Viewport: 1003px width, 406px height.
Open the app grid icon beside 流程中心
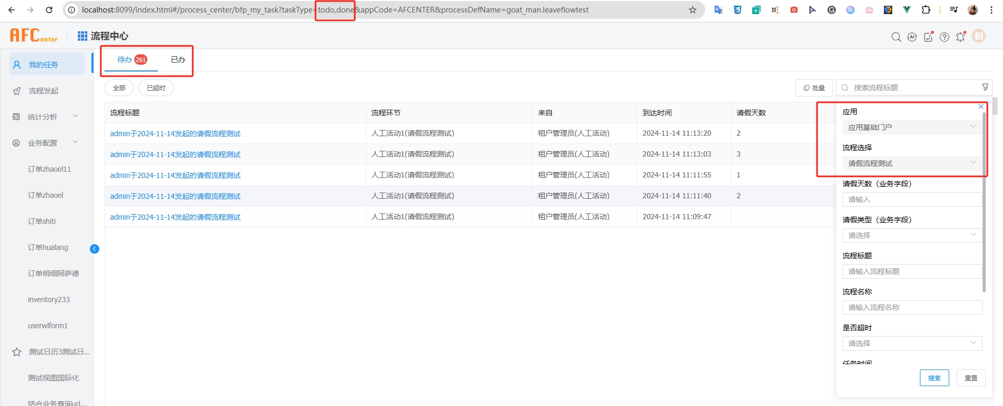[83, 36]
